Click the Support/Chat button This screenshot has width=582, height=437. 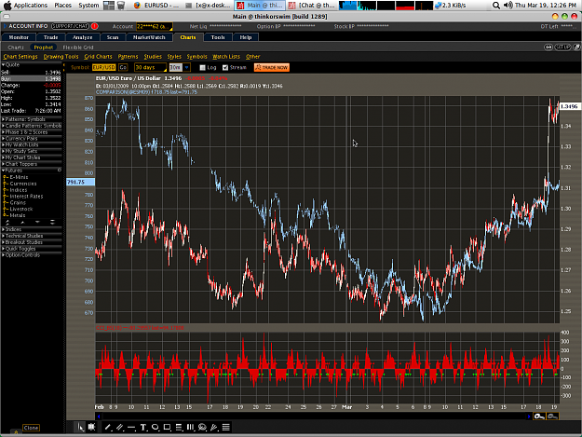pos(70,26)
